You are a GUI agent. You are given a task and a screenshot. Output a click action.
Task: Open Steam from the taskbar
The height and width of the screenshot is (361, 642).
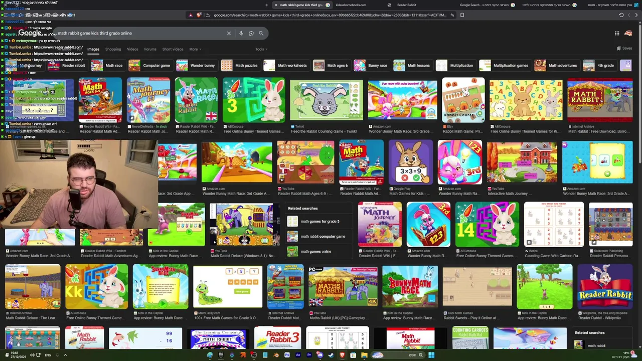pos(331,355)
